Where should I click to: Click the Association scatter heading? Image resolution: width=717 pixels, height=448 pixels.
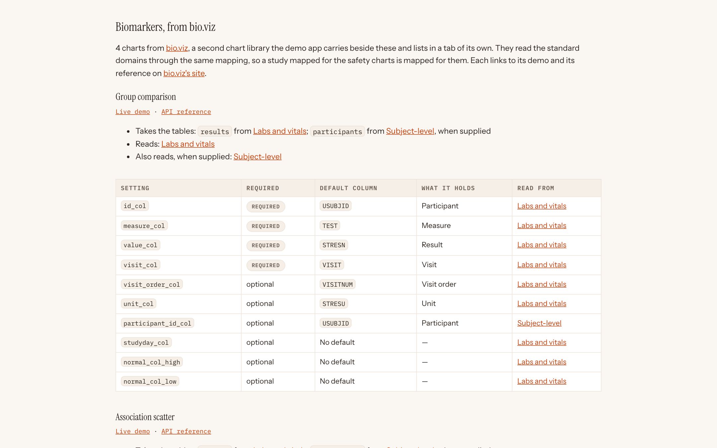pos(145,417)
